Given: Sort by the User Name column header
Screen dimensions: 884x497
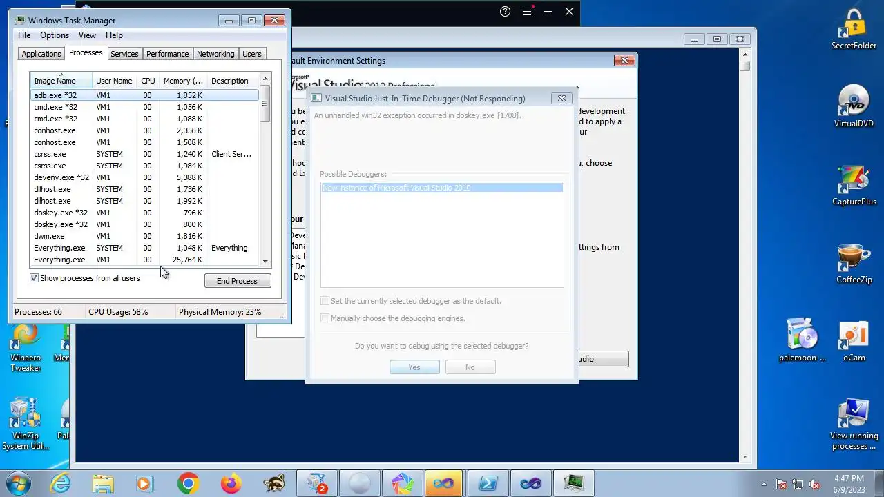Looking at the screenshot, I should (114, 81).
